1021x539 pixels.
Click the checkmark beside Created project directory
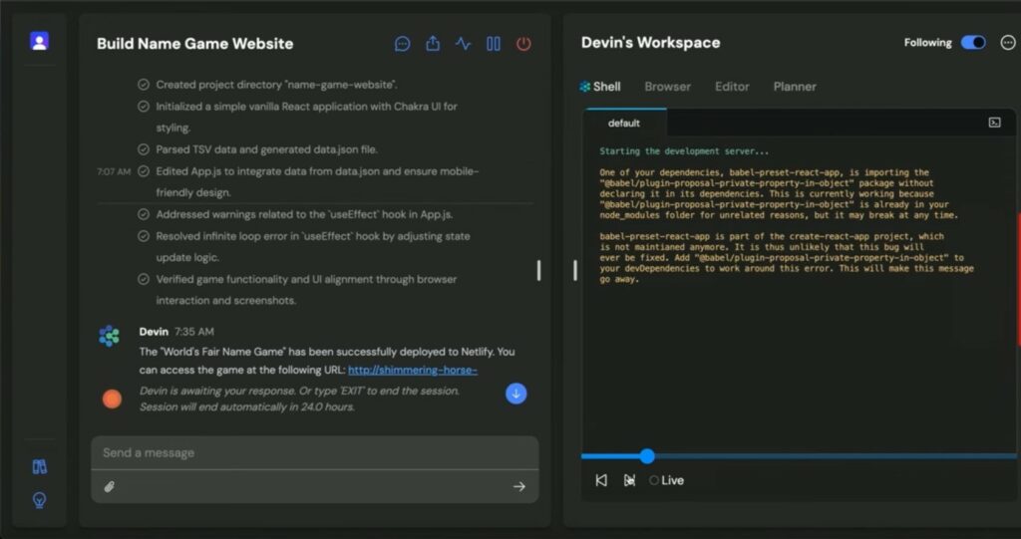(144, 85)
